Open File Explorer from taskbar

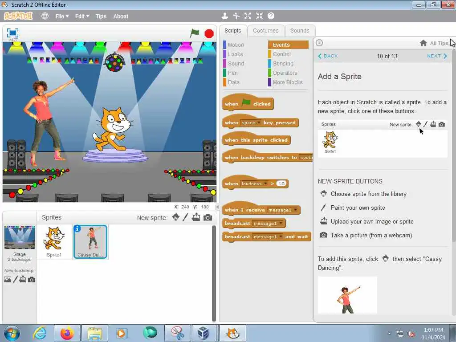pos(95,333)
